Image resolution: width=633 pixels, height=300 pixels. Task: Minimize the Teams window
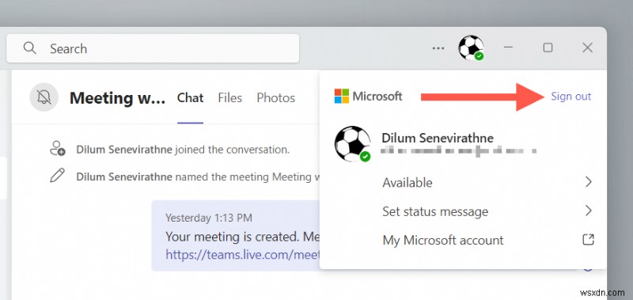click(x=509, y=47)
